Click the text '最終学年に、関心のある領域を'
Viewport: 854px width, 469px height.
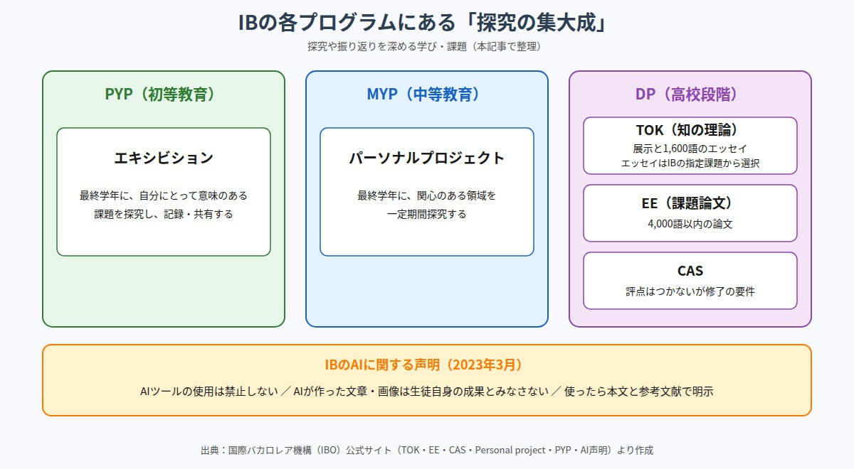[x=427, y=195]
